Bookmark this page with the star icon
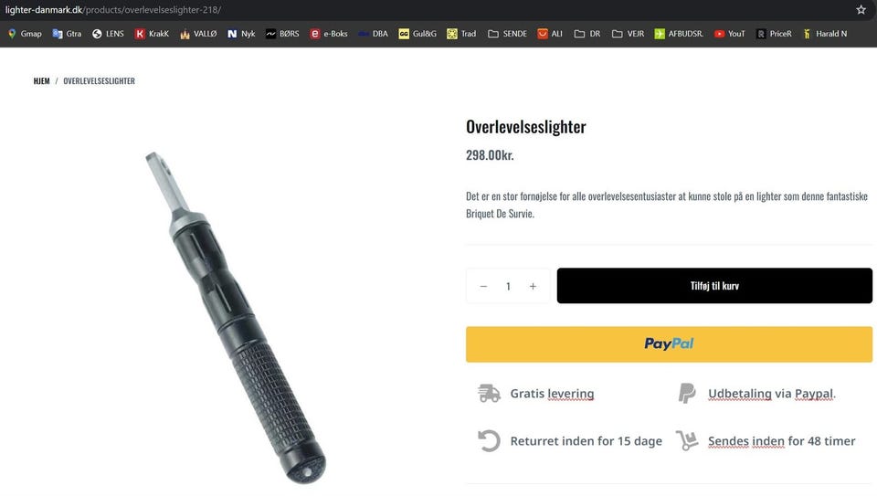Viewport: 877px width, 496px height. tap(861, 9)
